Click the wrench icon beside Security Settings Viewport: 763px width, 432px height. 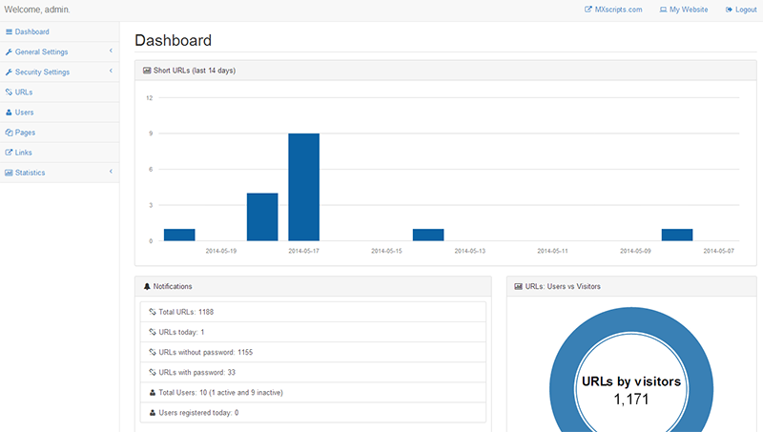click(x=9, y=72)
